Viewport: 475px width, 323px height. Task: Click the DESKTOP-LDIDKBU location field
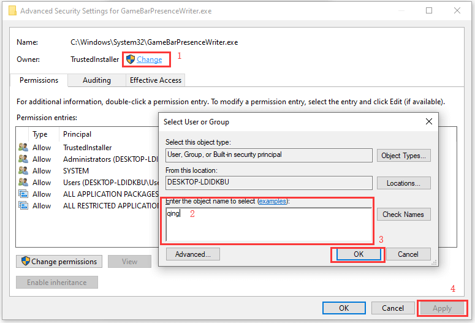pyautogui.click(x=269, y=183)
